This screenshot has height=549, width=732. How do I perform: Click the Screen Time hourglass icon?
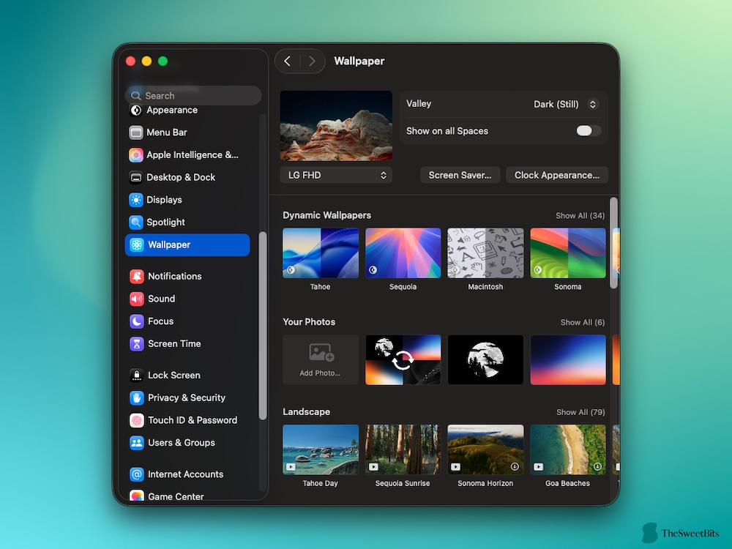pyautogui.click(x=137, y=344)
